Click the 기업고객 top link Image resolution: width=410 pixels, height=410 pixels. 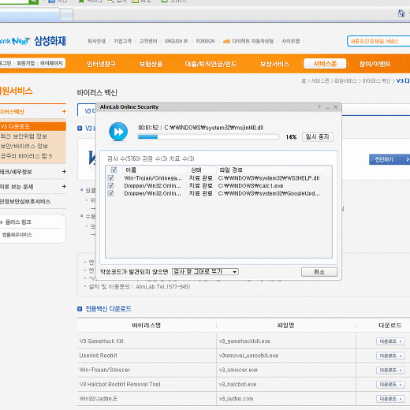(x=122, y=41)
